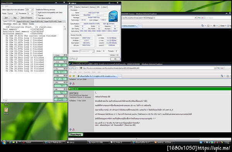Image resolution: width=232 pixels, height=152 pixels.
Task: Switch to Cache tab in CPU-Z
Action: pos(77,7)
